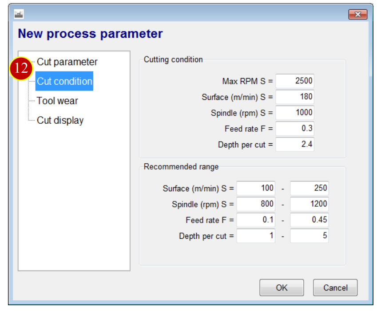
Task: Open the Cut display tree item
Action: pyautogui.click(x=60, y=120)
